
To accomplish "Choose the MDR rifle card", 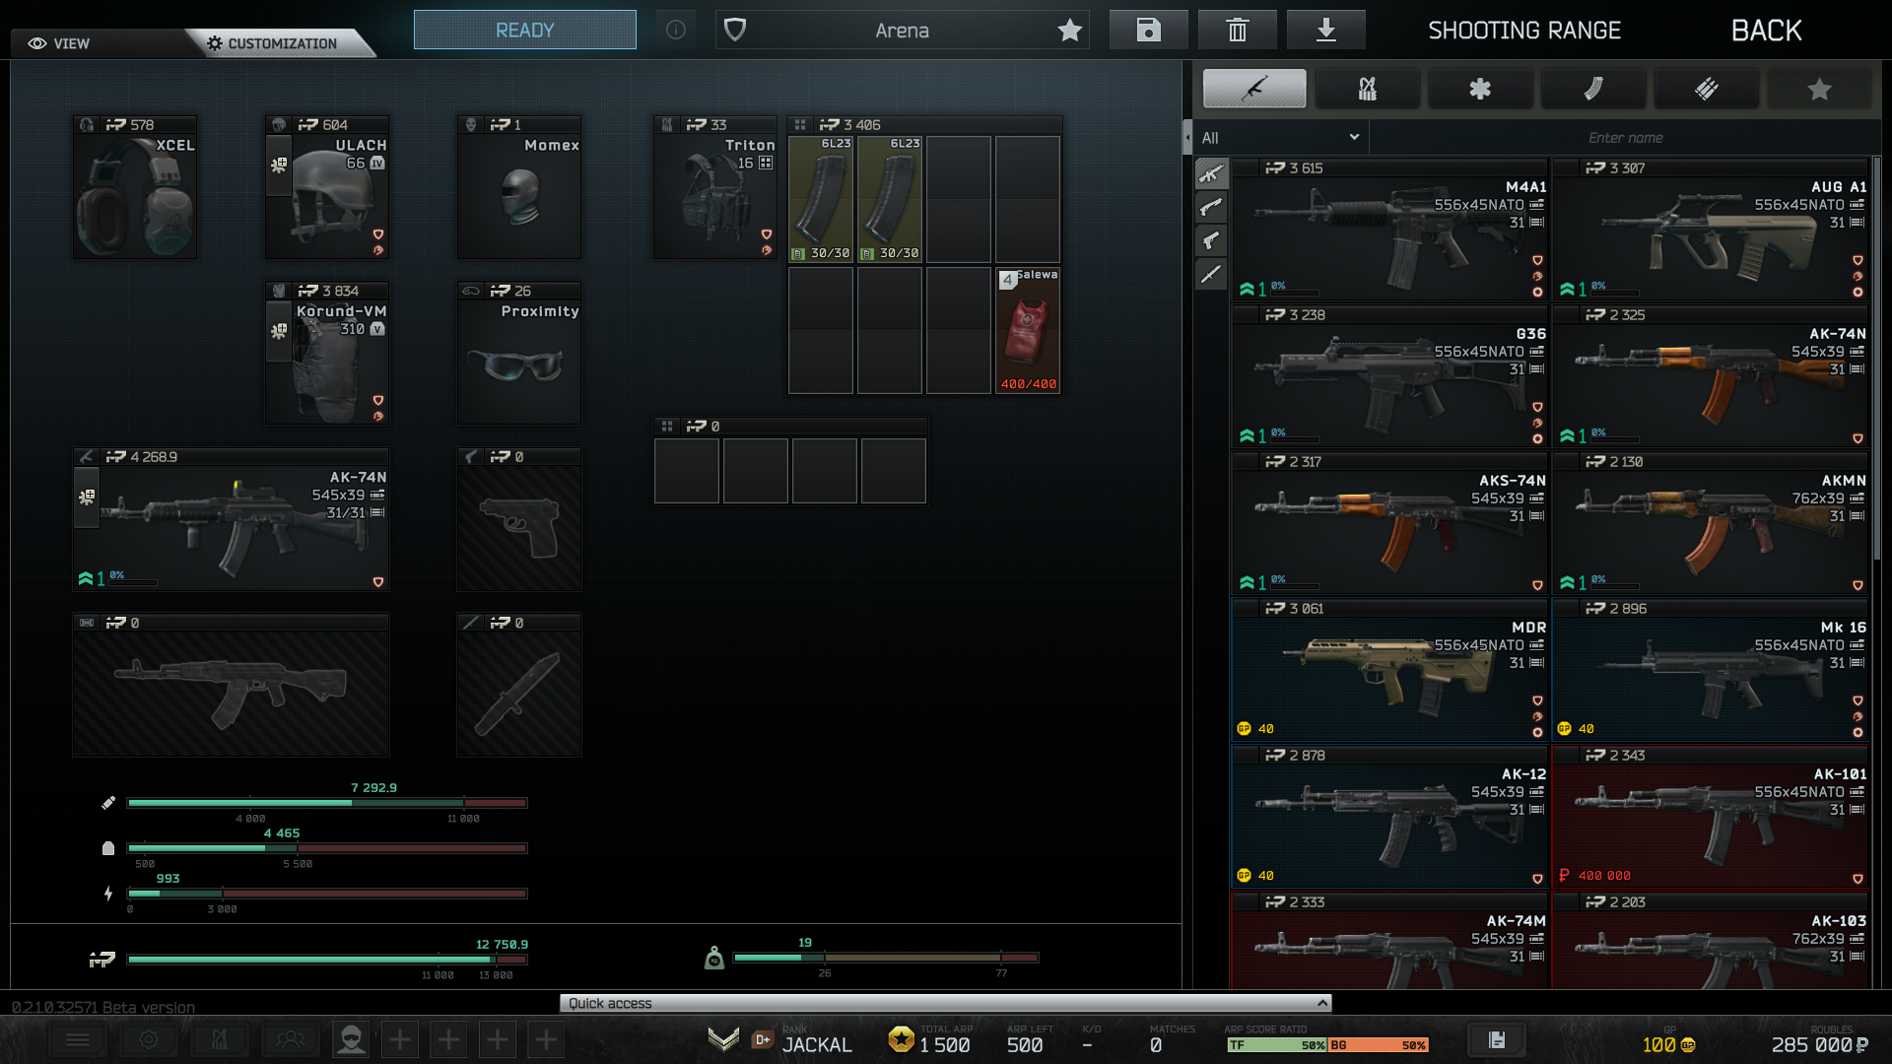I will click(1389, 670).
